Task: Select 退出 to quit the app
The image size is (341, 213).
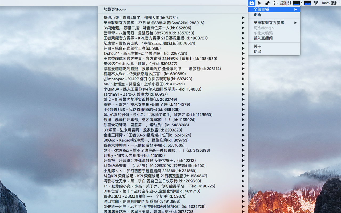Action: point(274,52)
